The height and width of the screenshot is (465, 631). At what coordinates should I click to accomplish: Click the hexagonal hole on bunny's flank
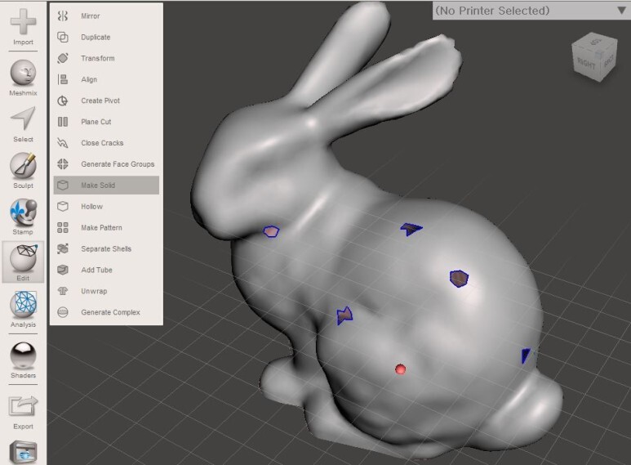pyautogui.click(x=459, y=279)
